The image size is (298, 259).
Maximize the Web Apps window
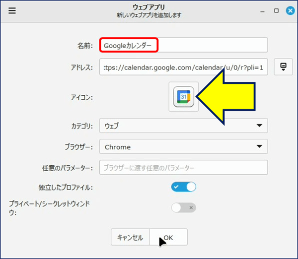[x=276, y=10]
